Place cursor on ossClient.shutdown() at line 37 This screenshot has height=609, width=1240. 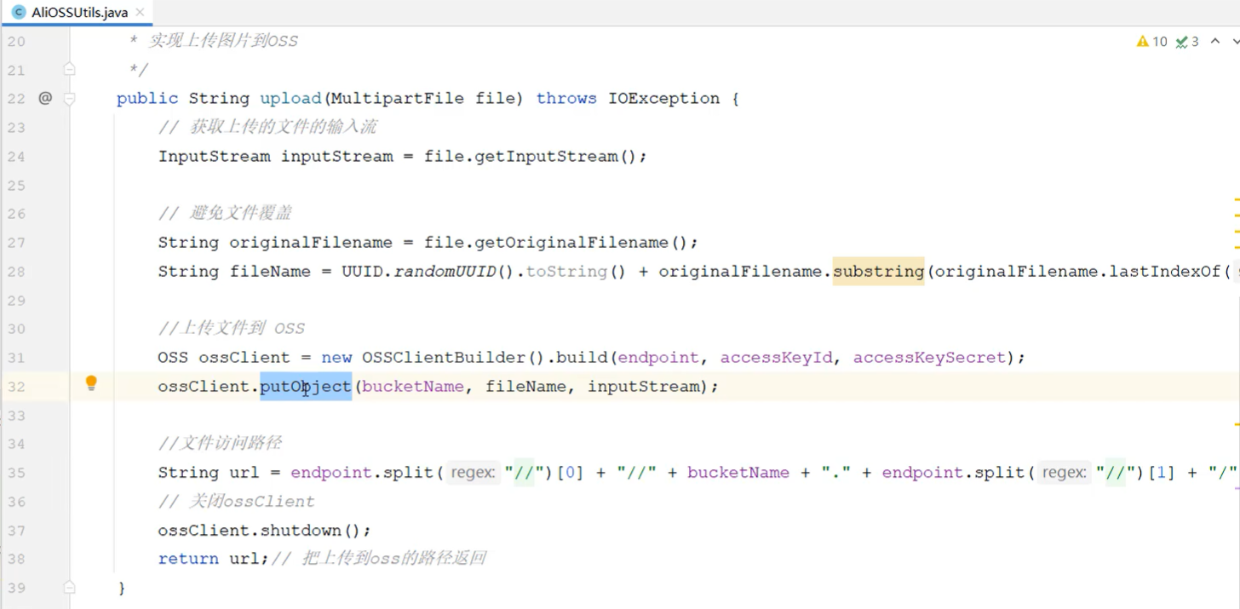(x=264, y=531)
